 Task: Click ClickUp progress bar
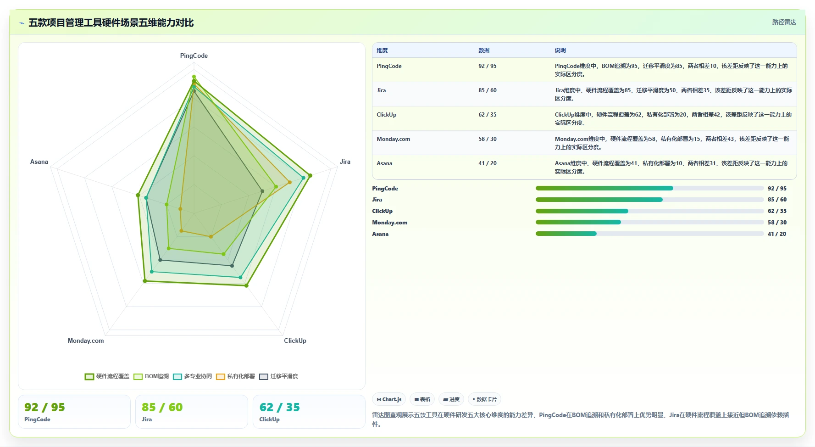coord(650,211)
